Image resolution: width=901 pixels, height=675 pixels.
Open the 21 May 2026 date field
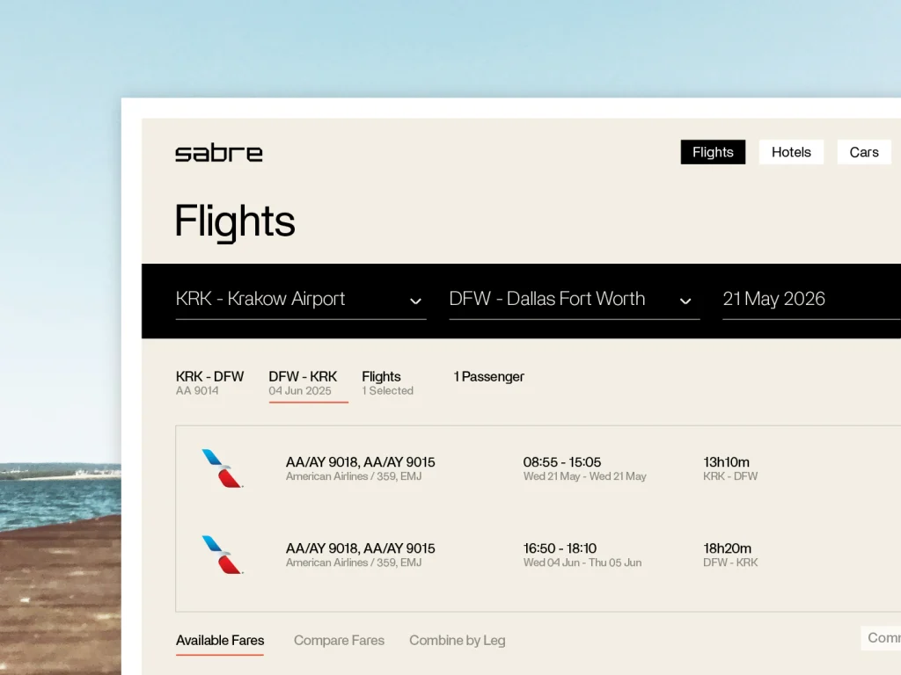[x=774, y=299]
